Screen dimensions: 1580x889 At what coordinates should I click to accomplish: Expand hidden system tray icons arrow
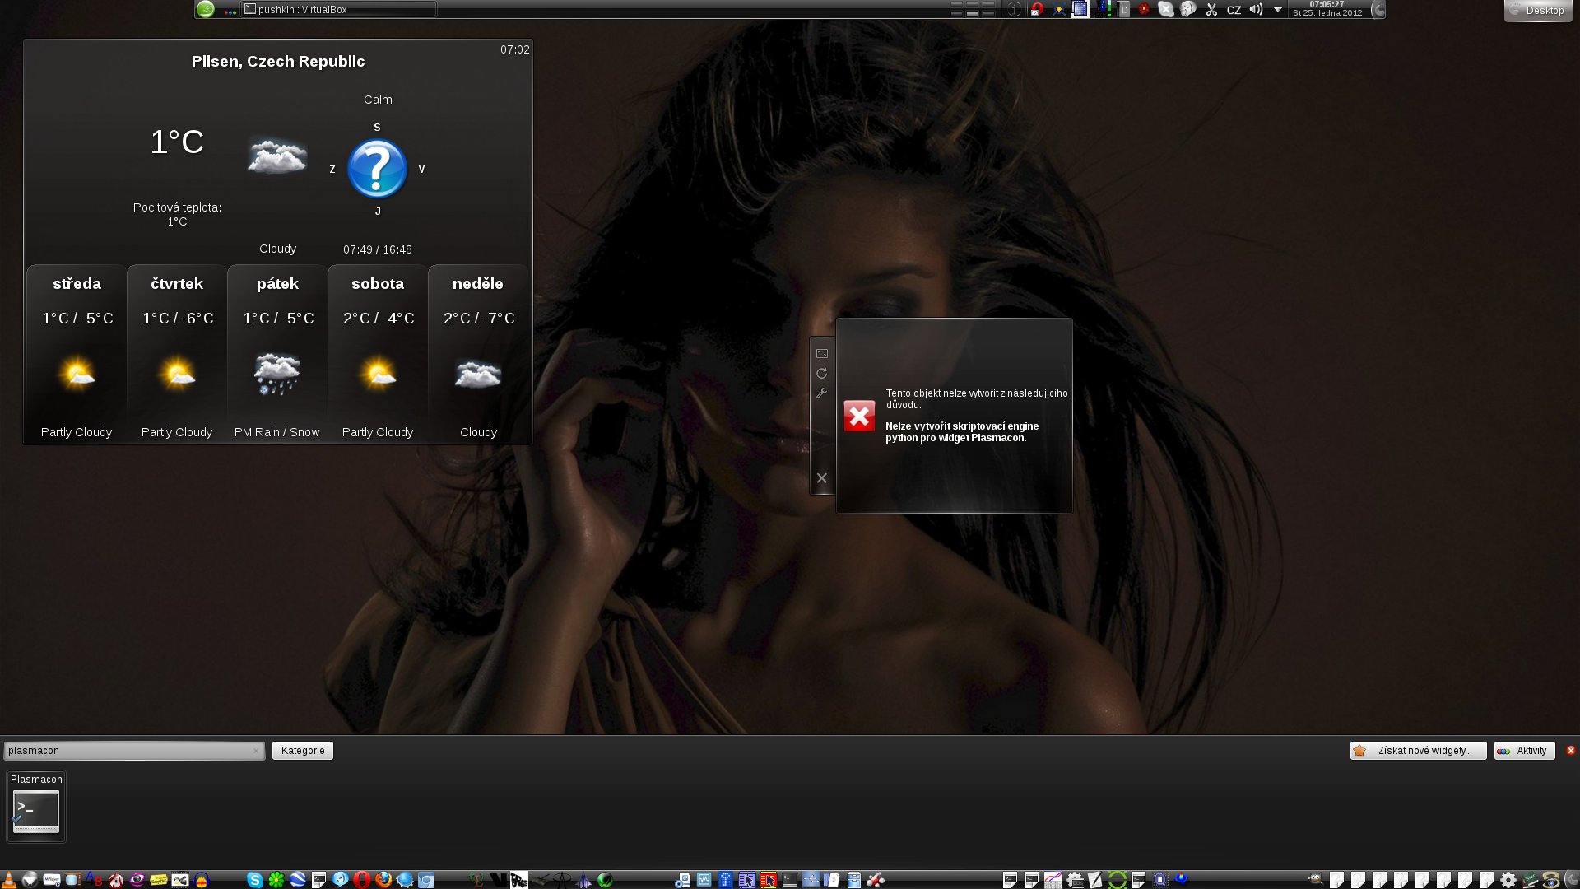[1277, 10]
